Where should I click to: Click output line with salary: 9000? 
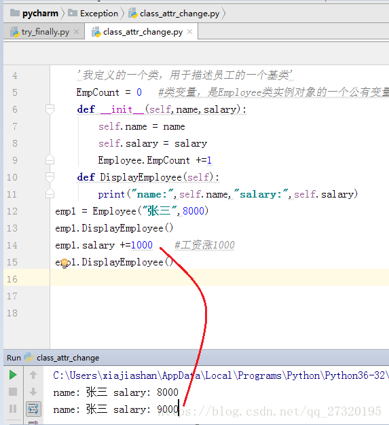pyautogui.click(x=116, y=409)
